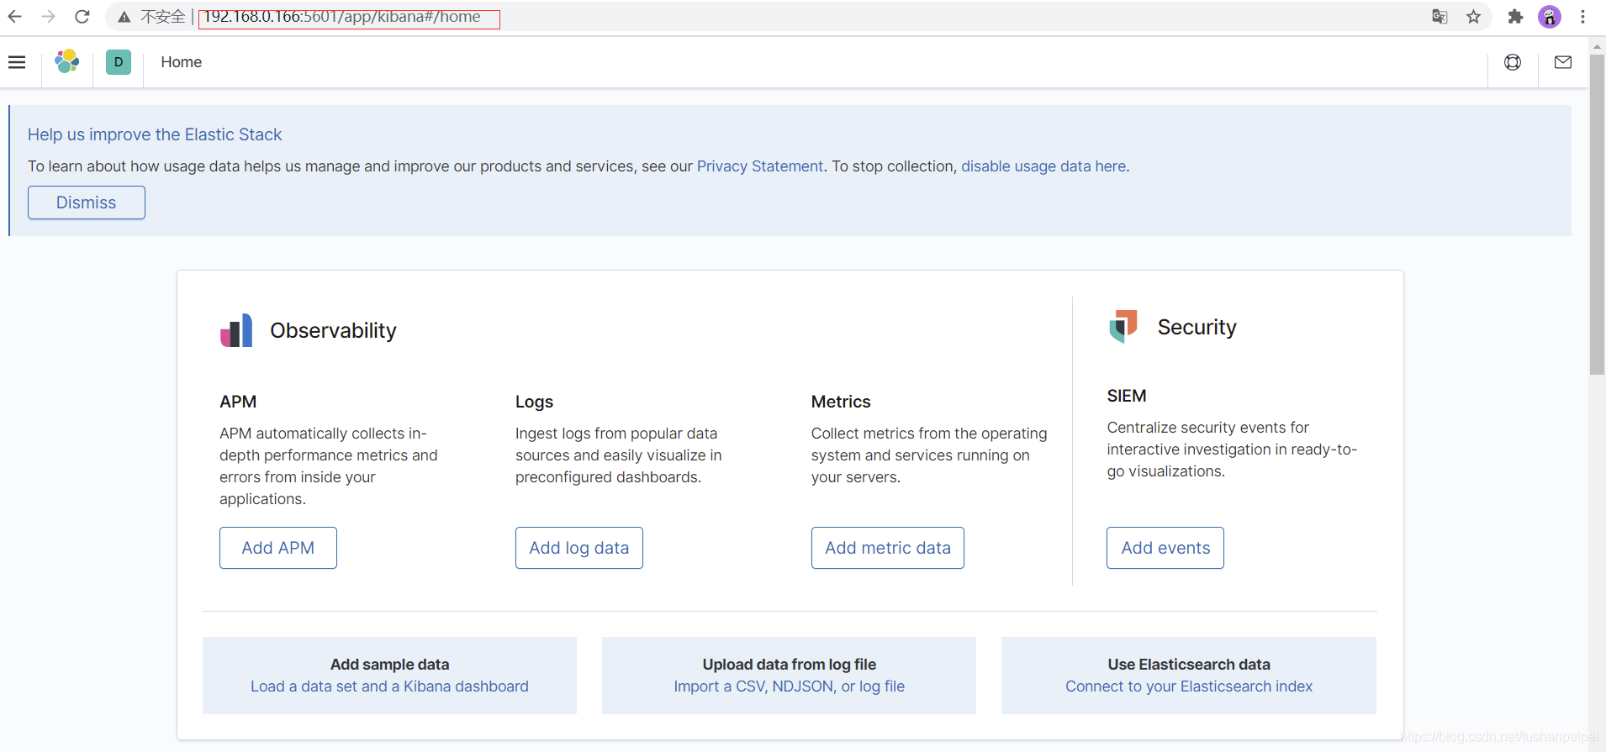Open the Privacy Statement link
The height and width of the screenshot is (752, 1606).
pos(760,166)
